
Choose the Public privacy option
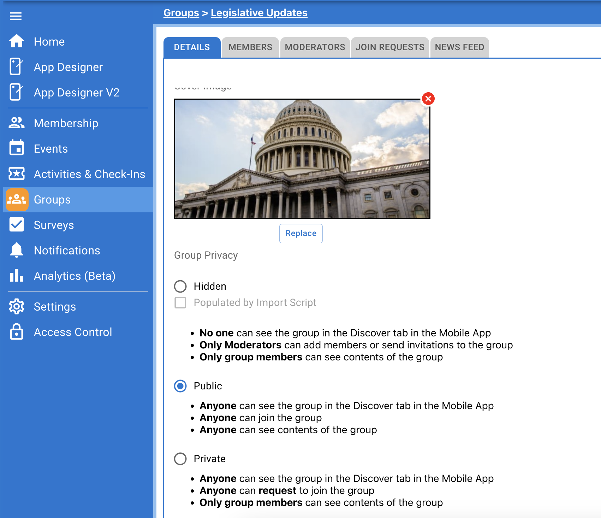click(x=180, y=386)
